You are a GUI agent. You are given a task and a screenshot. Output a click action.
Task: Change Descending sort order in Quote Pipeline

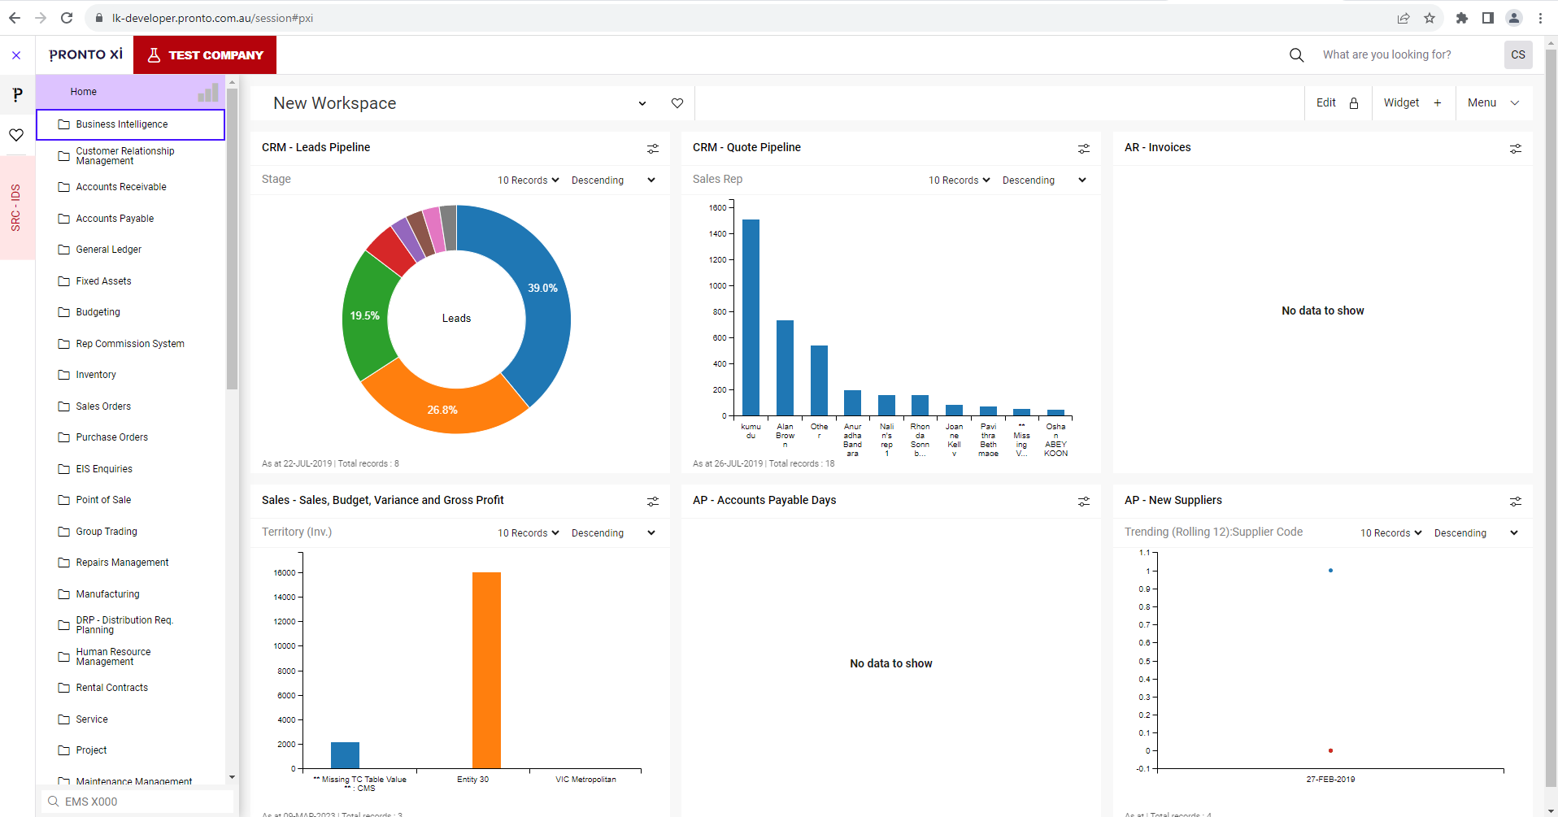(1043, 180)
